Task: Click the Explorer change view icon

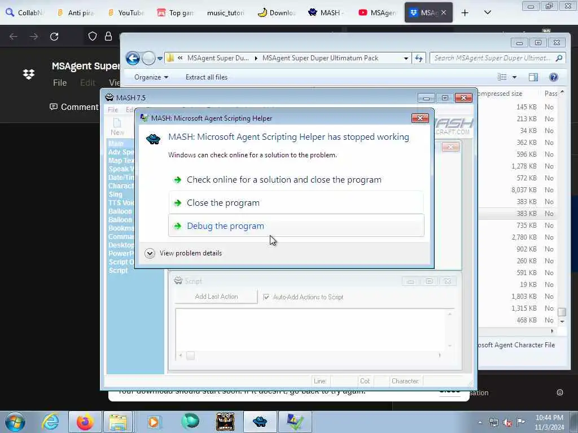Action: pos(502,77)
